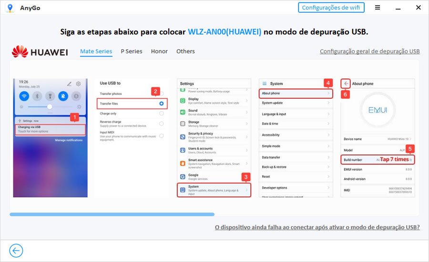Select the Charge only radio button
Viewport: 429px width, 262px height.
click(162, 113)
